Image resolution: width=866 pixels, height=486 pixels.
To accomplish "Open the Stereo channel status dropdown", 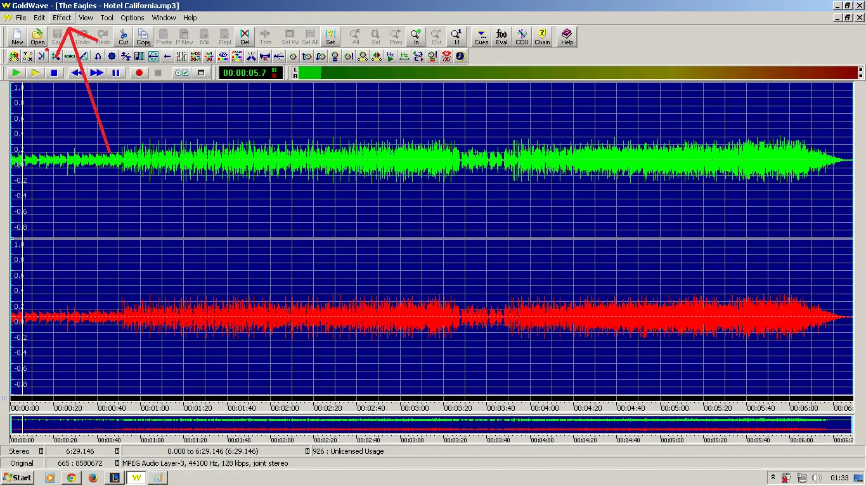I will 41,451.
